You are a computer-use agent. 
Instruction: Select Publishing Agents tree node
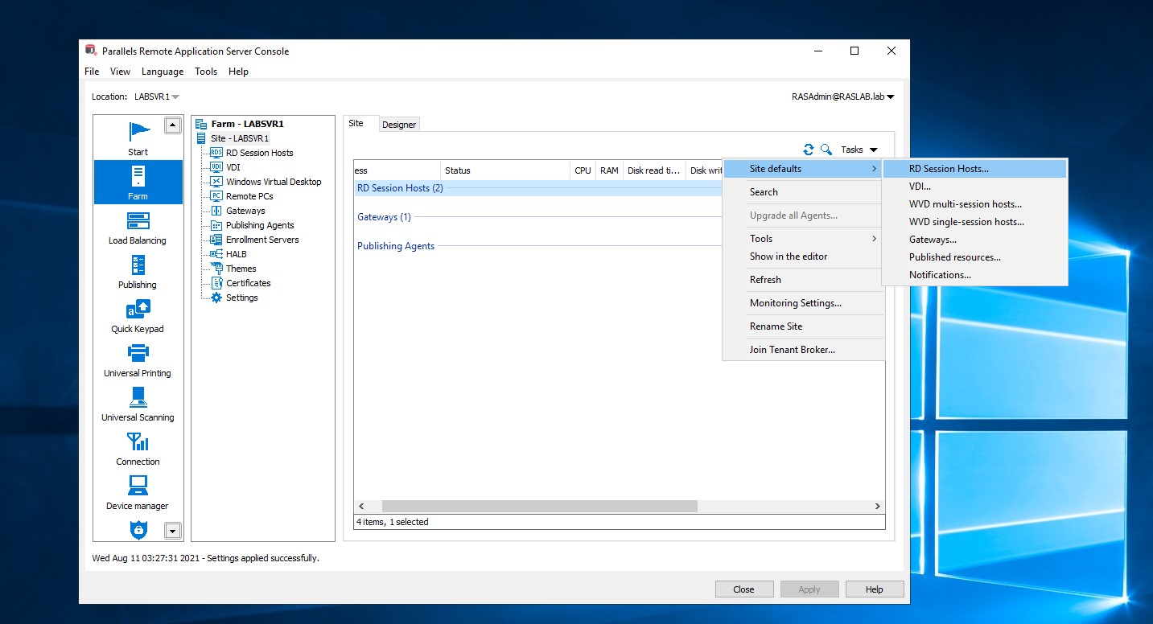point(260,225)
